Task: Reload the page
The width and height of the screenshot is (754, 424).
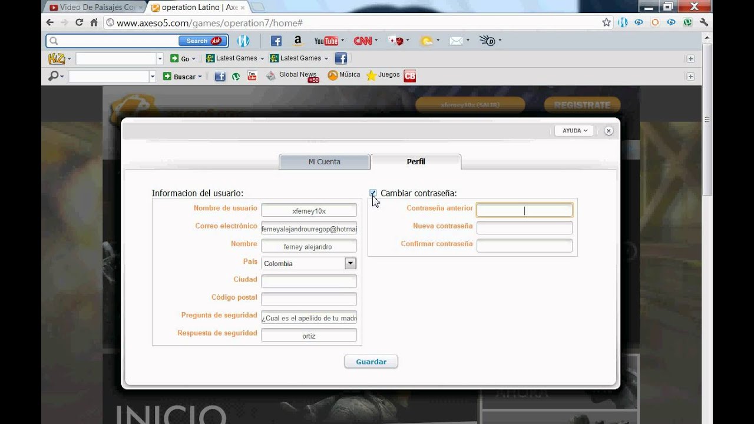Action: point(79,22)
